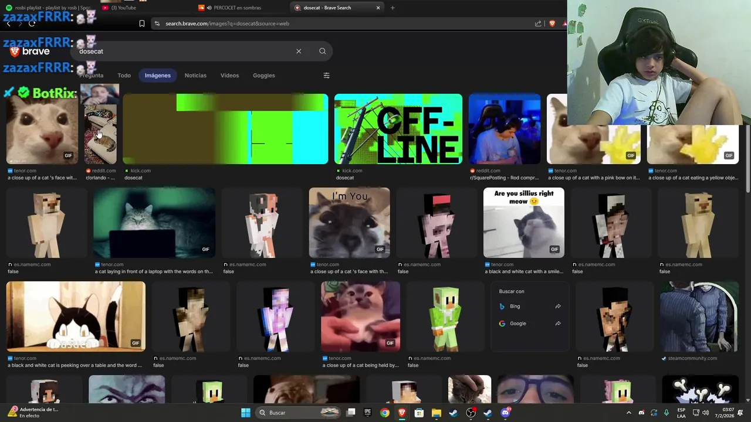Click the browser address bar URL

pyautogui.click(x=227, y=23)
